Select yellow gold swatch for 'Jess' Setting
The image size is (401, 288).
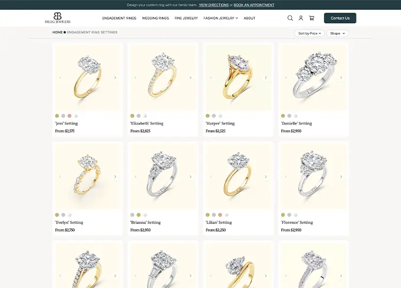click(x=57, y=116)
